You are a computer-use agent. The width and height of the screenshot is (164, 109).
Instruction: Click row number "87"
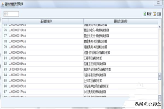tap(5, 92)
